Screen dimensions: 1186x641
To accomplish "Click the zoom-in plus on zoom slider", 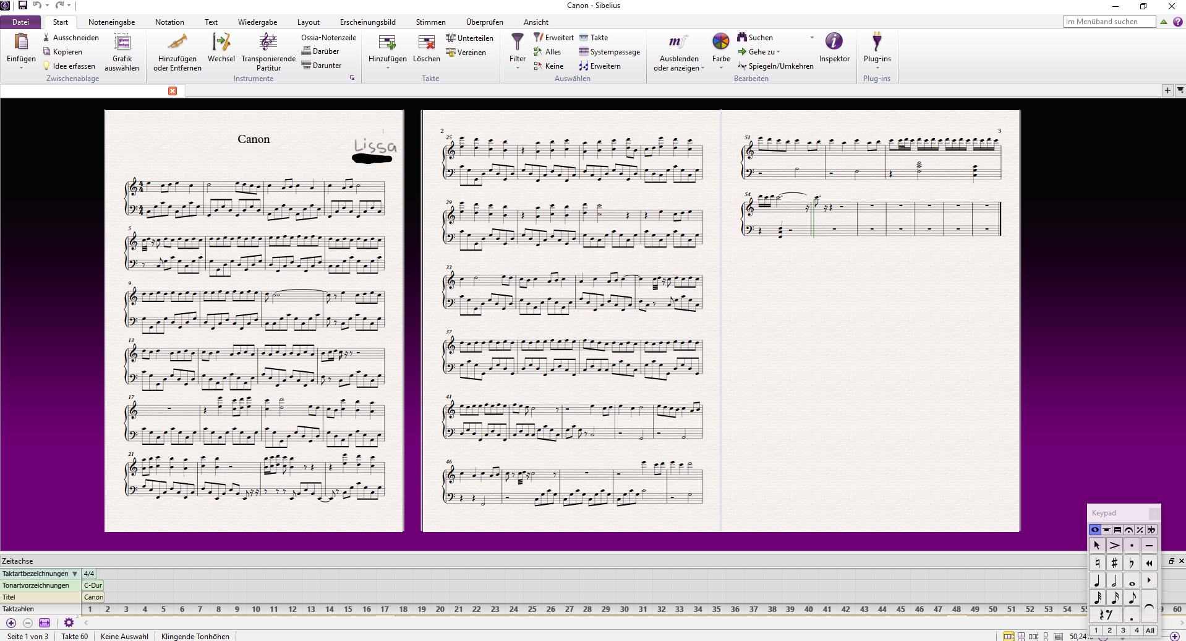I will [x=1175, y=636].
